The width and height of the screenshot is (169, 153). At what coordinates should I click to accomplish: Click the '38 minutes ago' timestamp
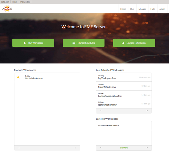click(x=144, y=77)
